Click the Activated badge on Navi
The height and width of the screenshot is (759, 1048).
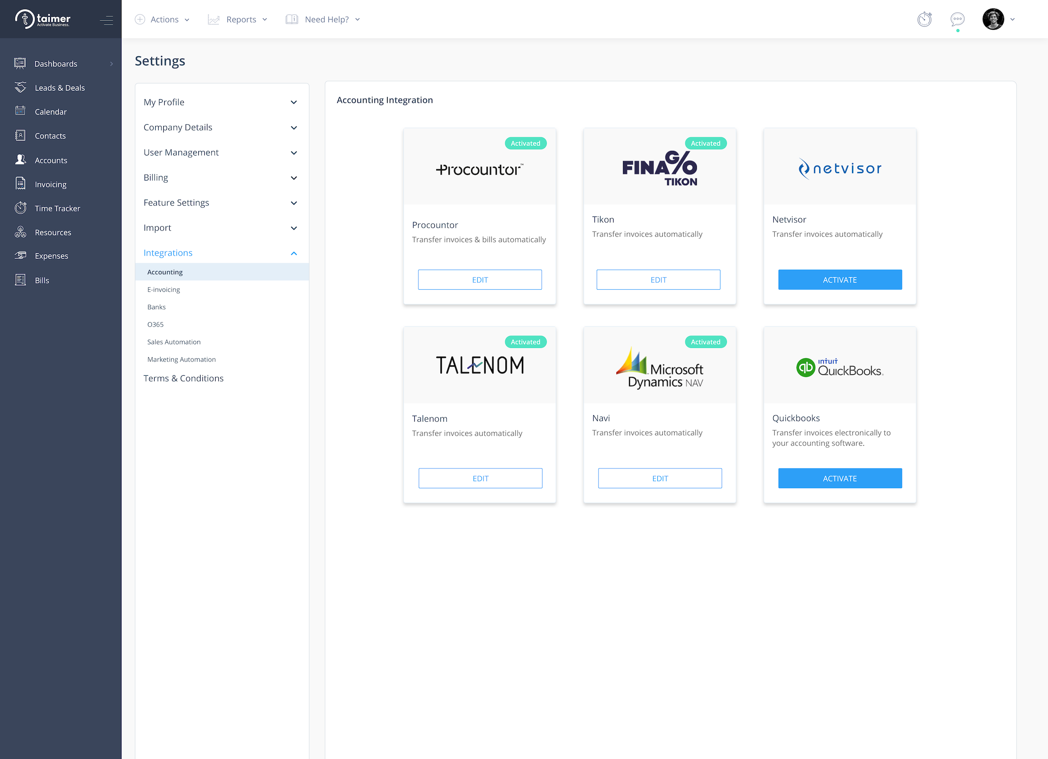705,342
